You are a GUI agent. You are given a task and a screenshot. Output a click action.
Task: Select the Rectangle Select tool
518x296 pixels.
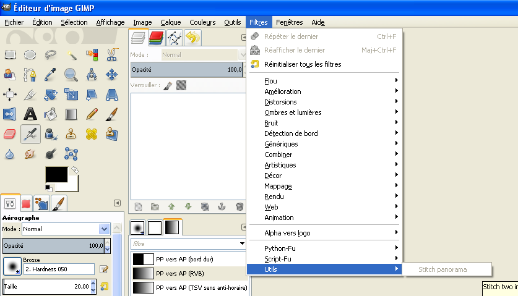click(10, 55)
